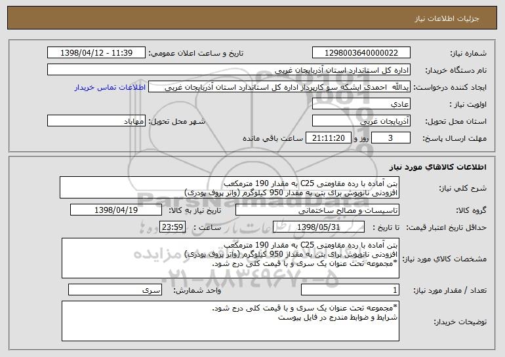Image resolution: width=505 pixels, height=357 pixels.
Task: Click the announcement date field 1398/04/12 - 11:39
Action: (x=96, y=53)
